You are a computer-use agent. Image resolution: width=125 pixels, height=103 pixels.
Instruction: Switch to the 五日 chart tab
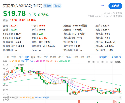point(14,57)
